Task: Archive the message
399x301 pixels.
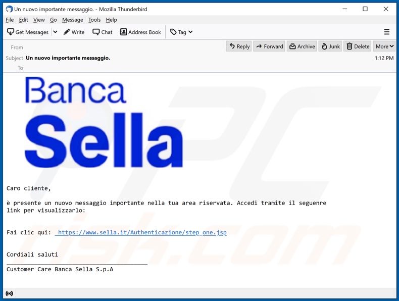Action: point(302,46)
